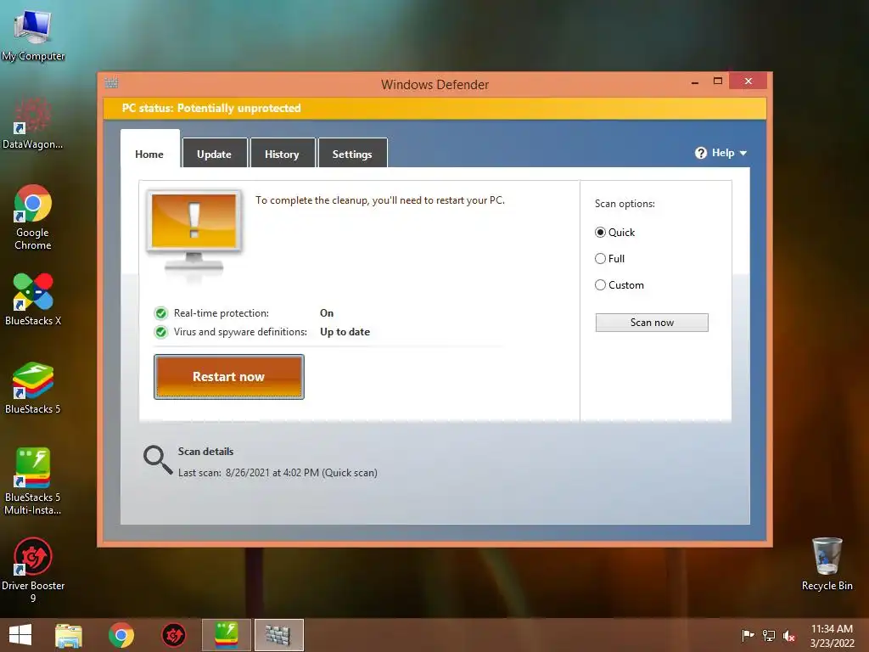Open the Recycle Bin

pos(827,564)
